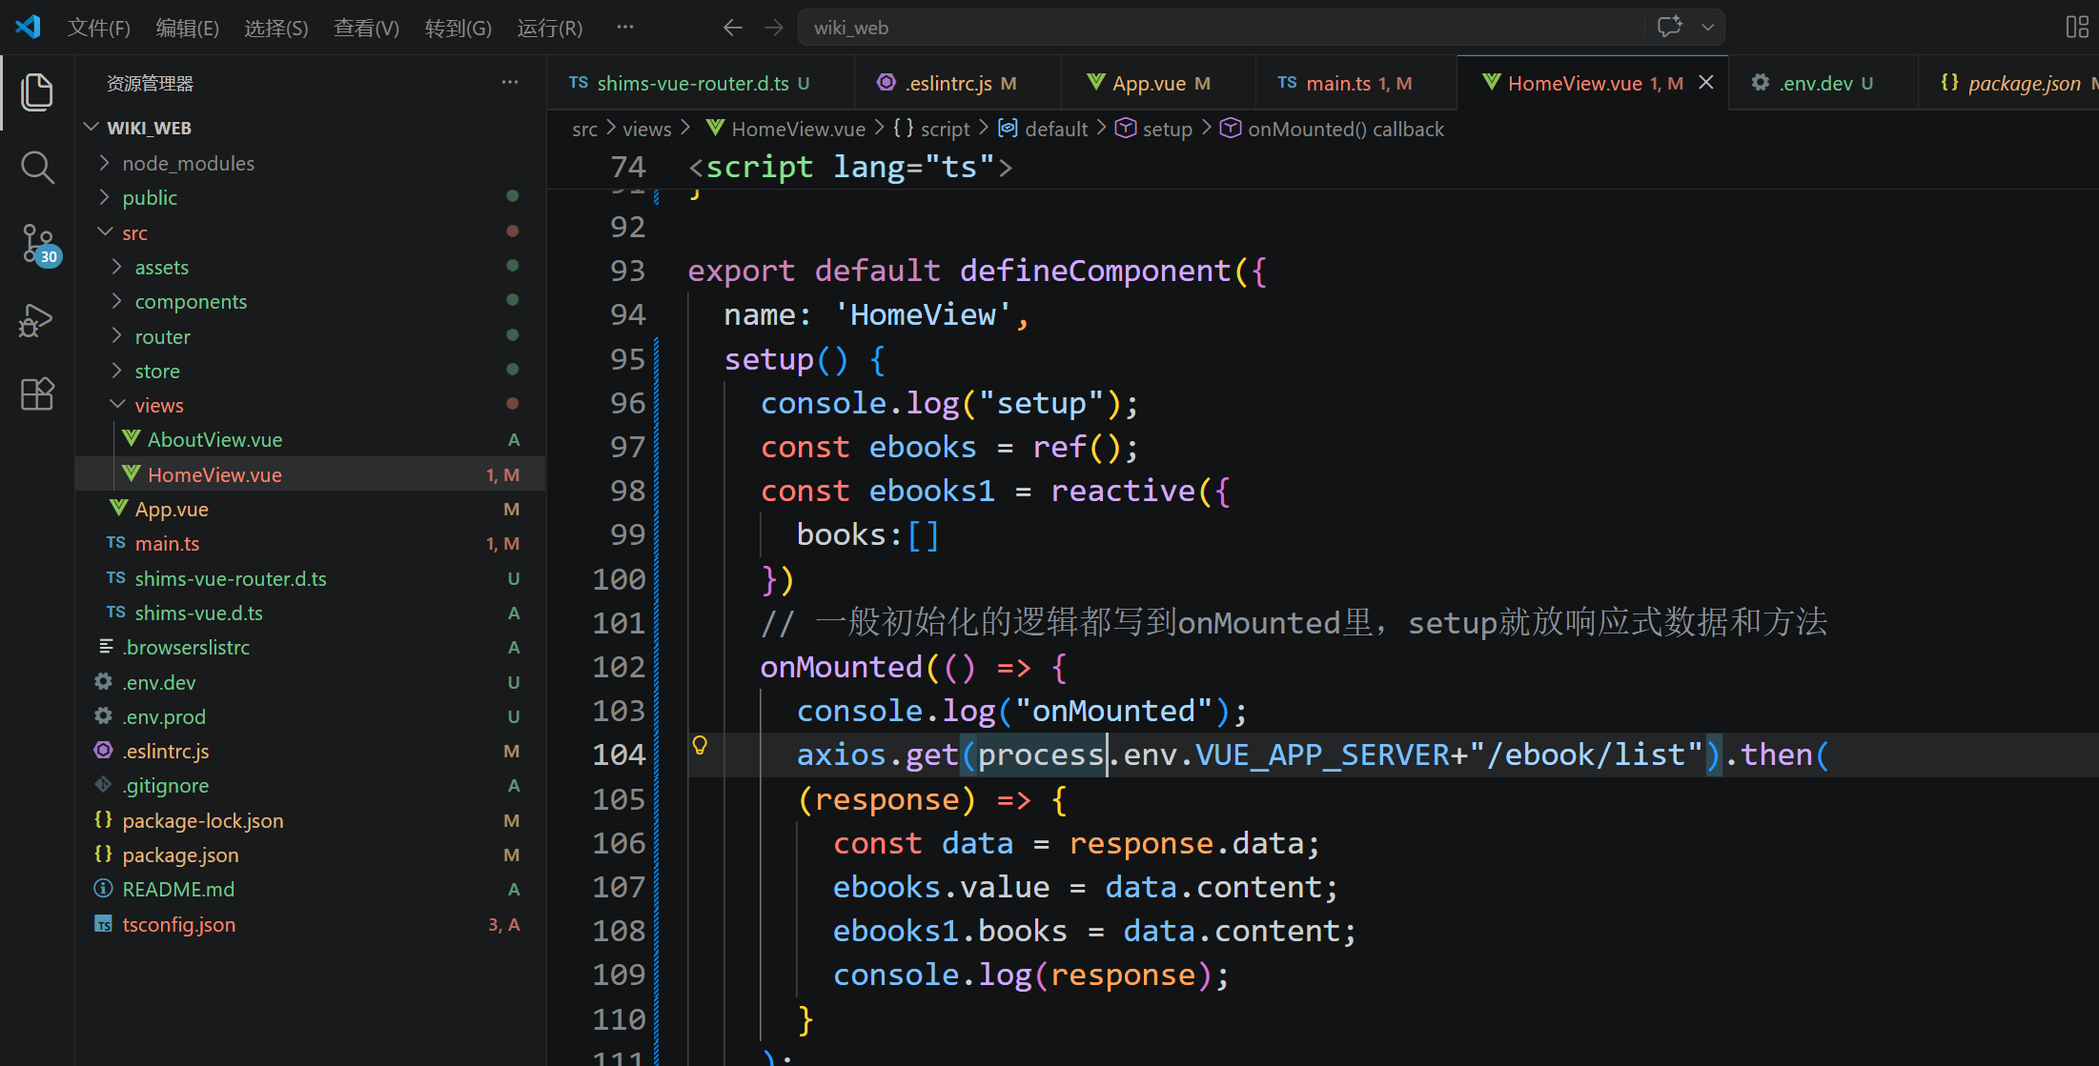Open .env.dev from explorer tree
Screen dimensions: 2099x1066
point(310,682)
